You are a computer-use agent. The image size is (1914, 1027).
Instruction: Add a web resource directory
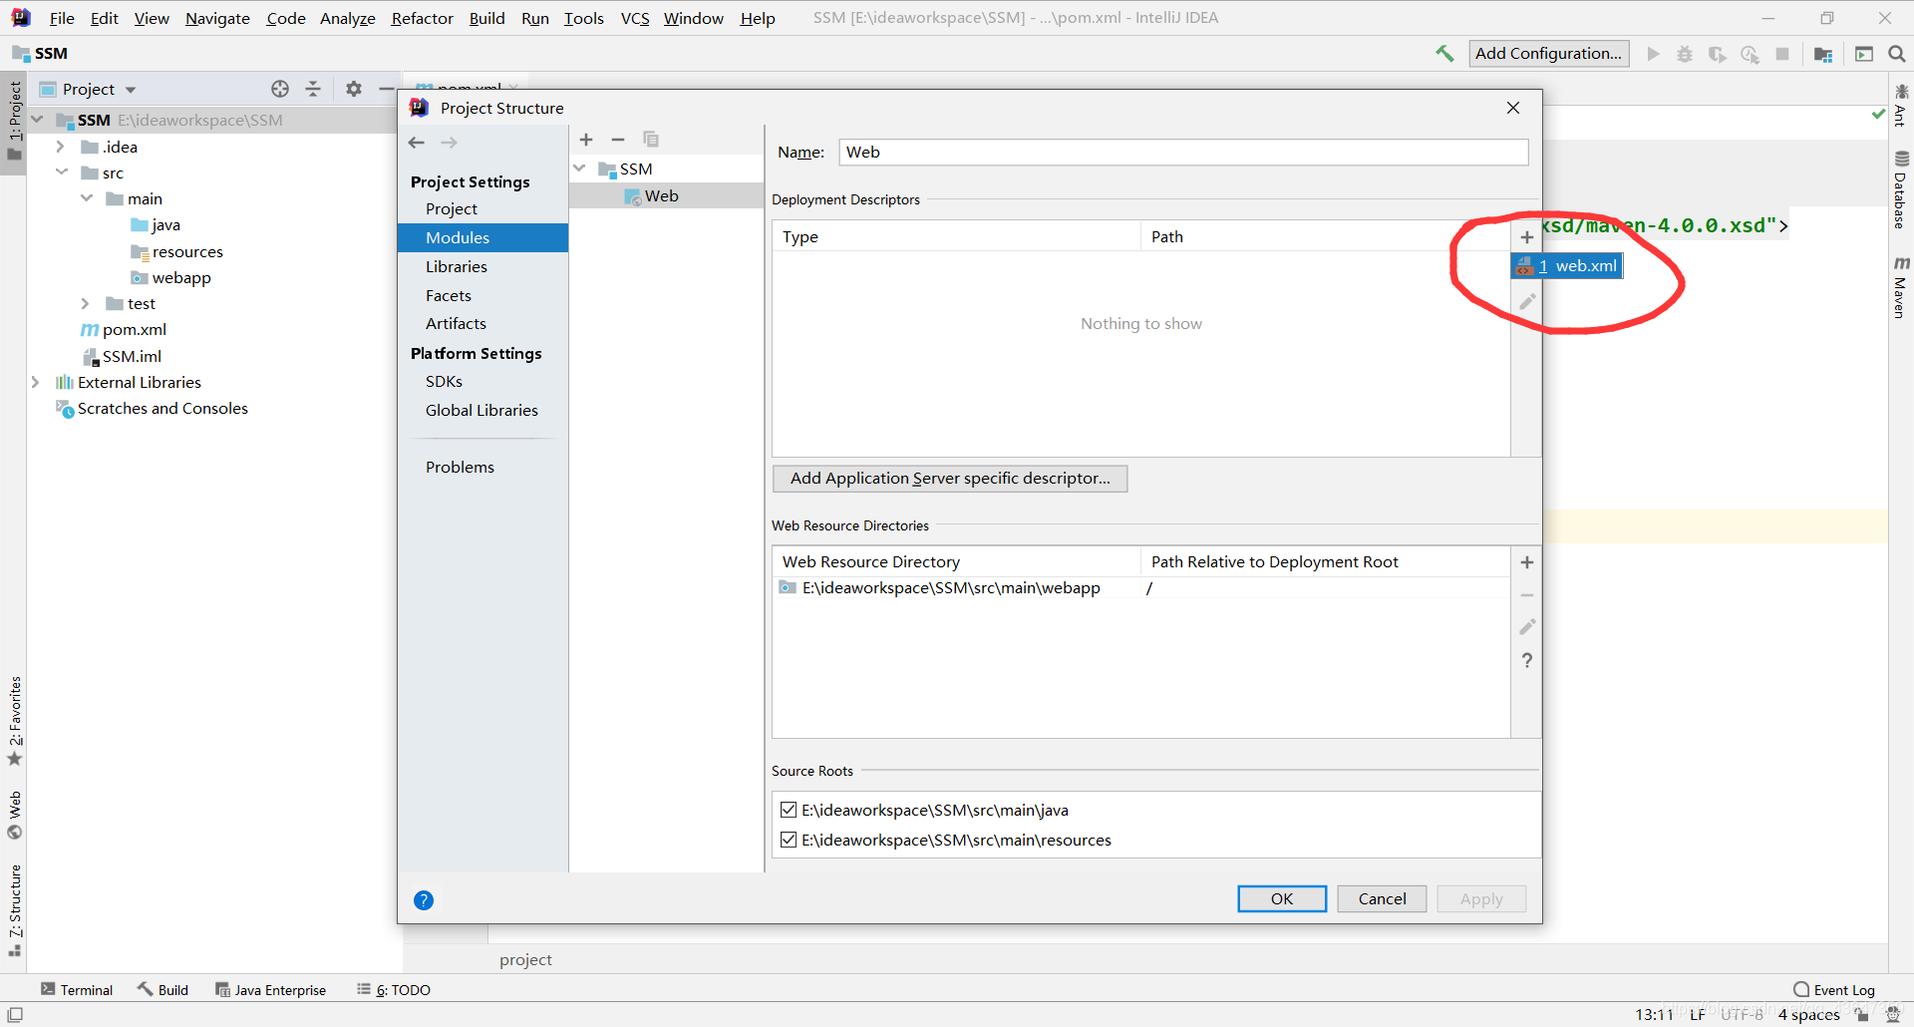(1526, 562)
